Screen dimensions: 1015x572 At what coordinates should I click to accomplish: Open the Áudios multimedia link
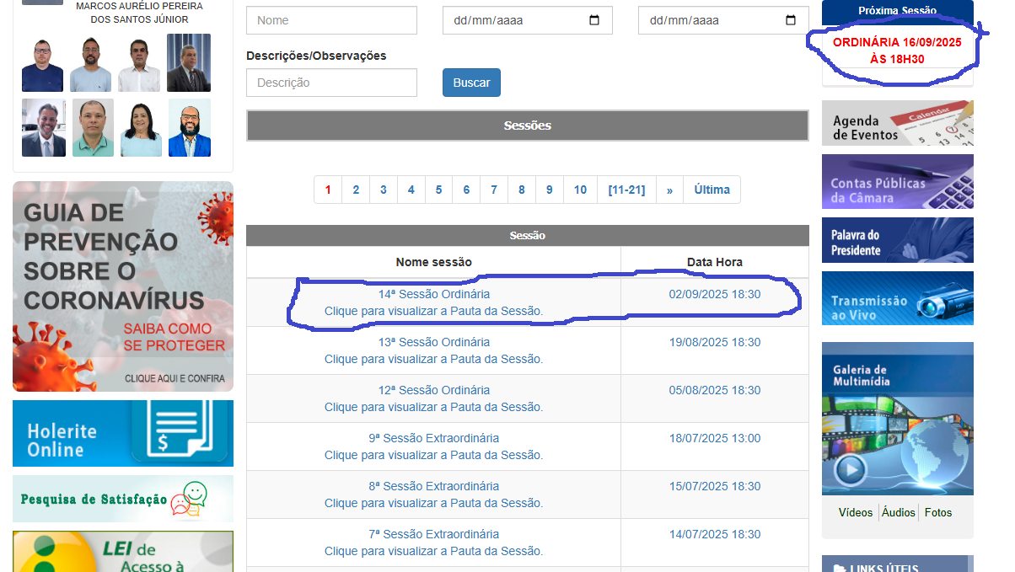899,512
